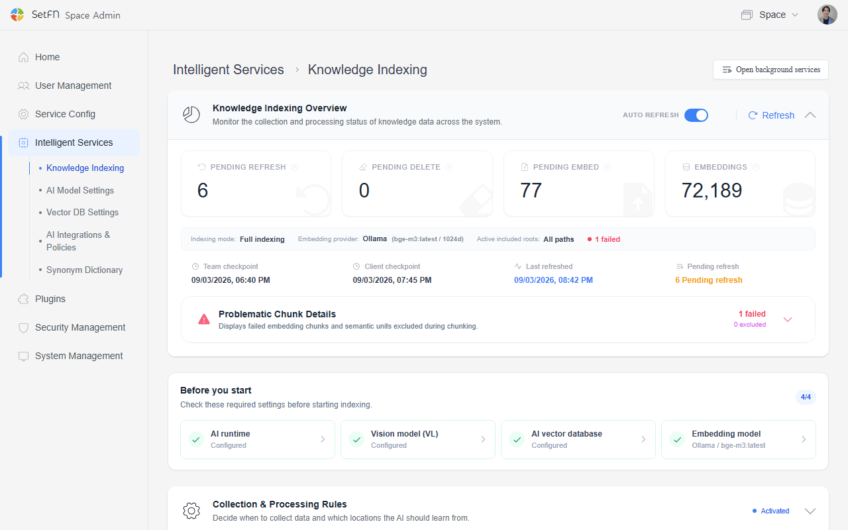848x530 pixels.
Task: Toggle the Auto Refresh switch
Action: point(696,115)
